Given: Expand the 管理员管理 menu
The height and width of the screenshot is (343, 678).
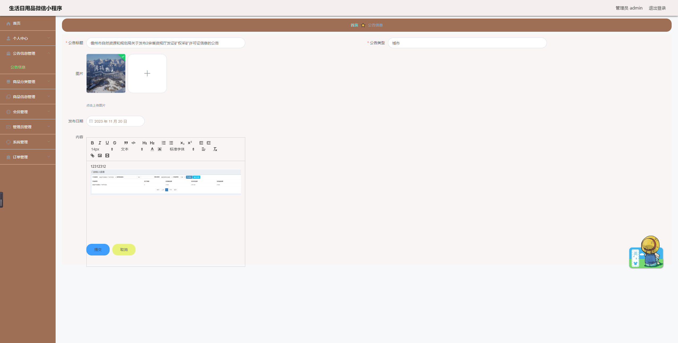Looking at the screenshot, I should pos(28,127).
